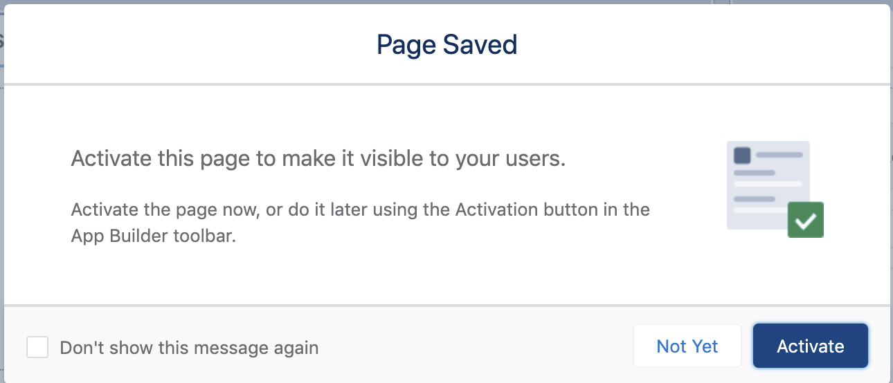Choose Not Yet to postpone activation
The height and width of the screenshot is (383, 893).
point(687,346)
